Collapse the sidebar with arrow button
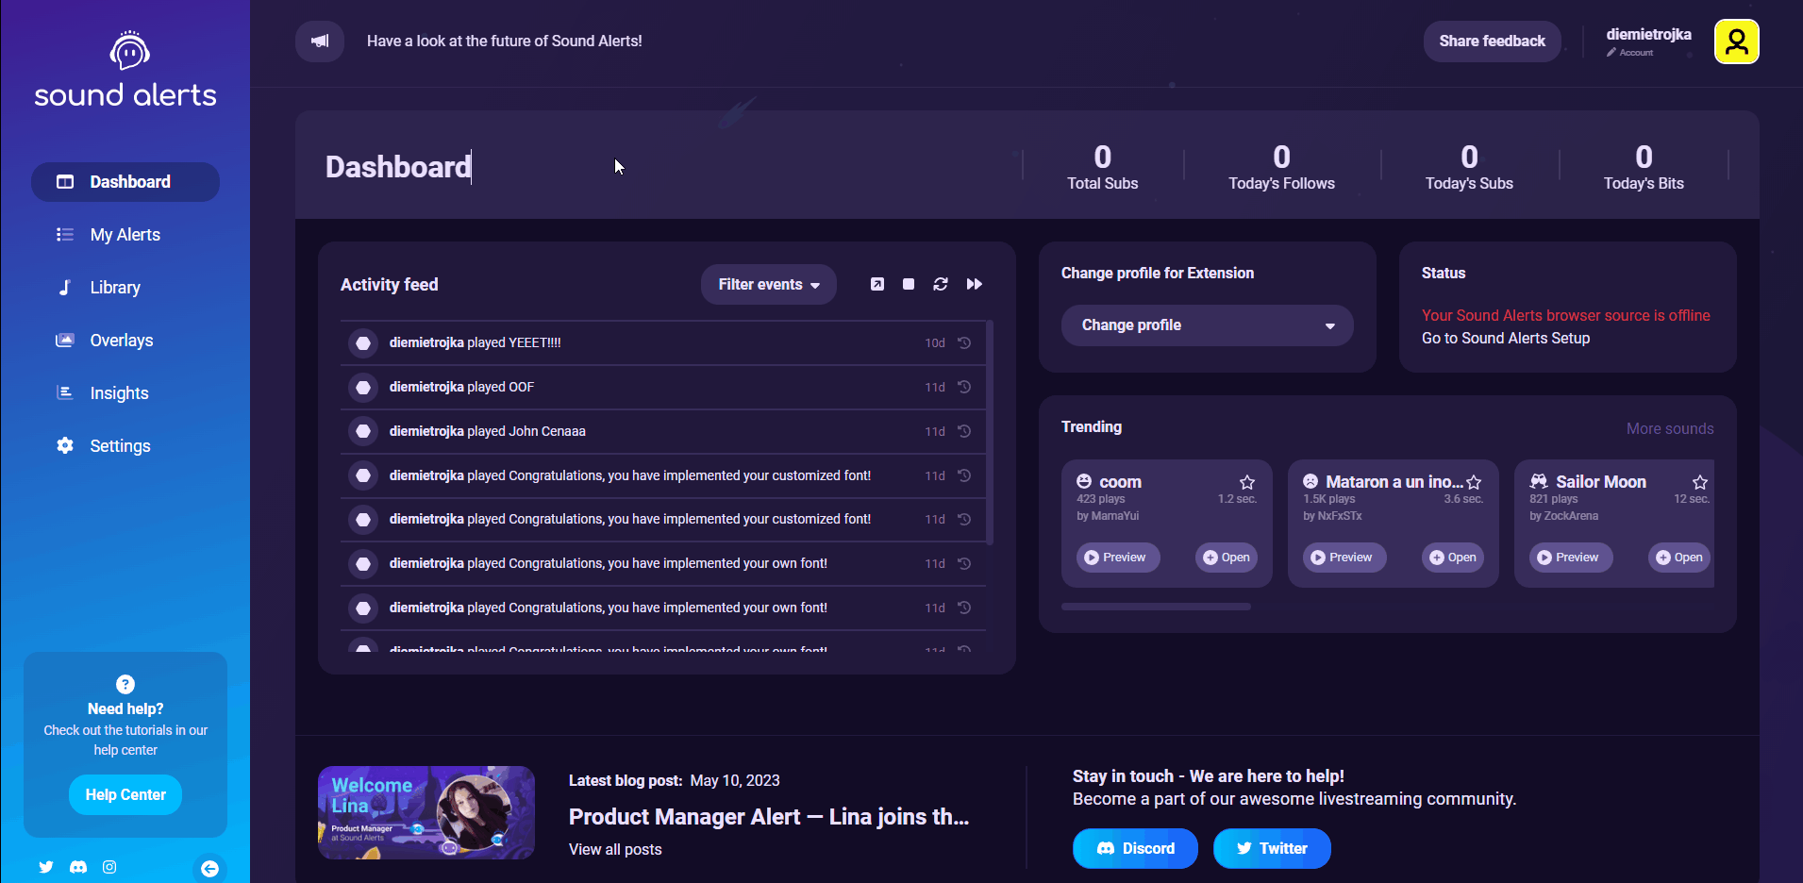The width and height of the screenshot is (1803, 883). pos(209,869)
